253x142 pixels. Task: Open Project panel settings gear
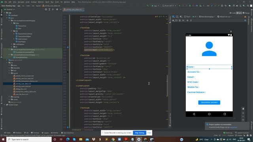tap(57, 9)
